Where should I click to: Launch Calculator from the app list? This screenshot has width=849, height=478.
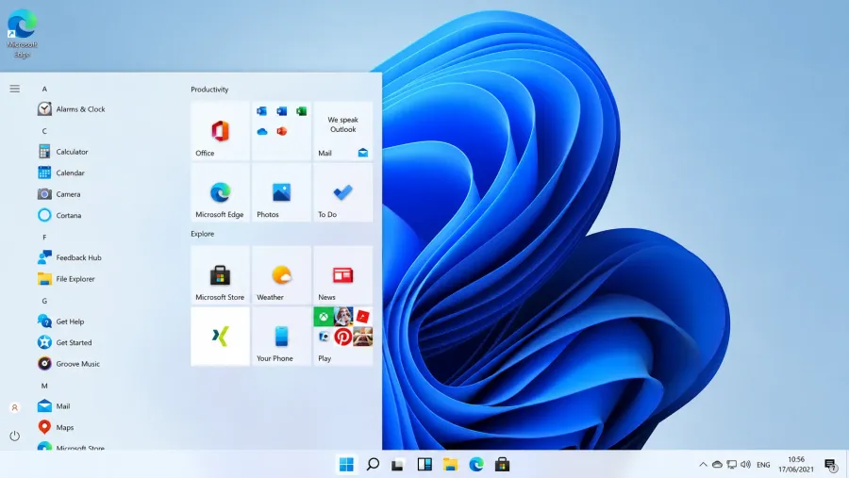[x=63, y=152]
